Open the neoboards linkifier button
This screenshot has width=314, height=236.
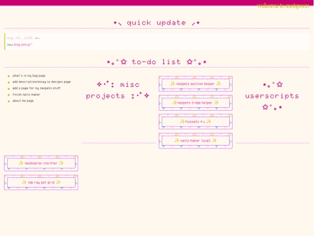pyautogui.click(x=41, y=163)
